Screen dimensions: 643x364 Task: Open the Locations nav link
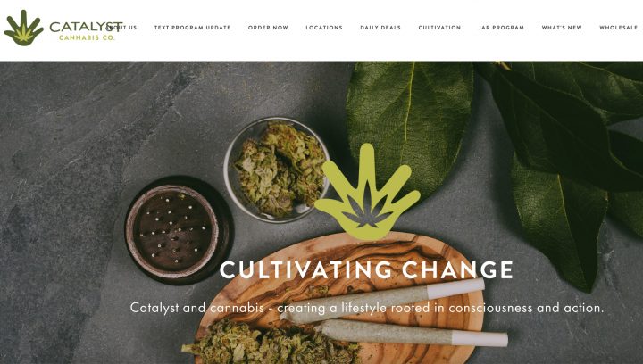pyautogui.click(x=324, y=28)
